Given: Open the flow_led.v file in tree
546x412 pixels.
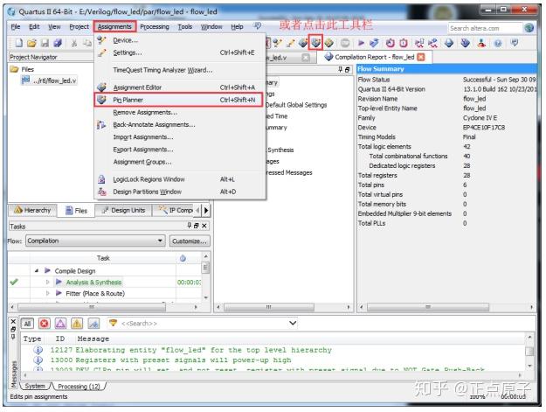Looking at the screenshot, I should coord(50,80).
